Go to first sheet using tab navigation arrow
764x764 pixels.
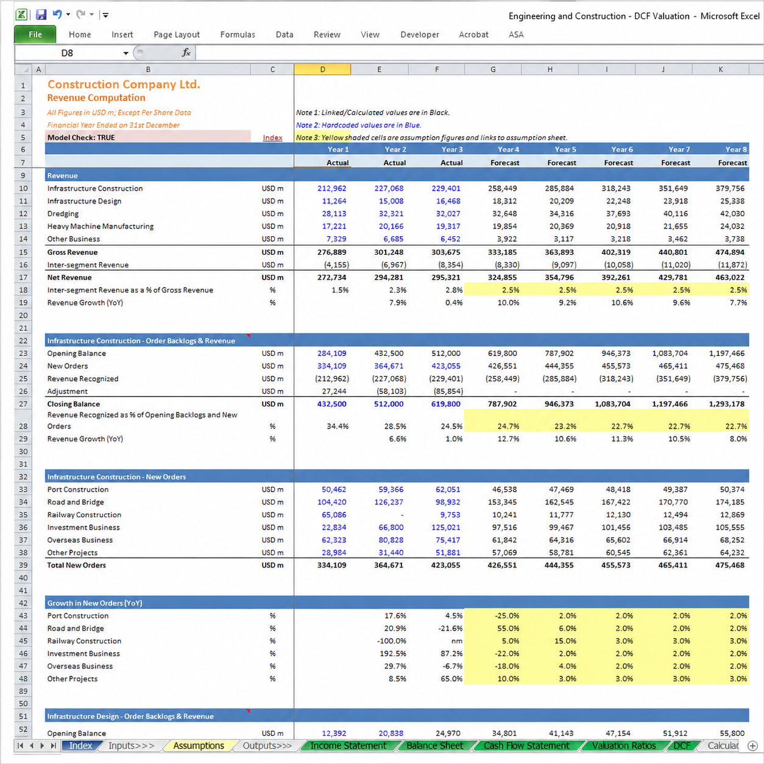(x=21, y=746)
